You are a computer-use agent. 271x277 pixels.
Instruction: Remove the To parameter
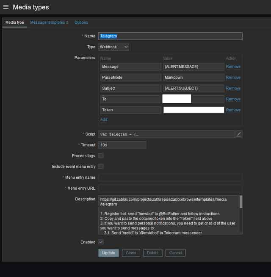click(233, 99)
